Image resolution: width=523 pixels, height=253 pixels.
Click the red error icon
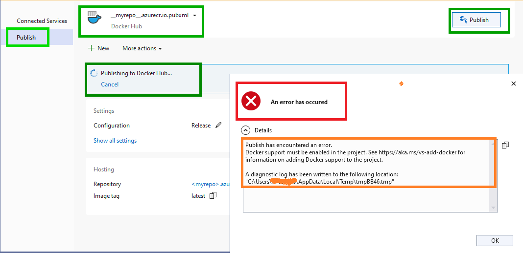pyautogui.click(x=251, y=102)
